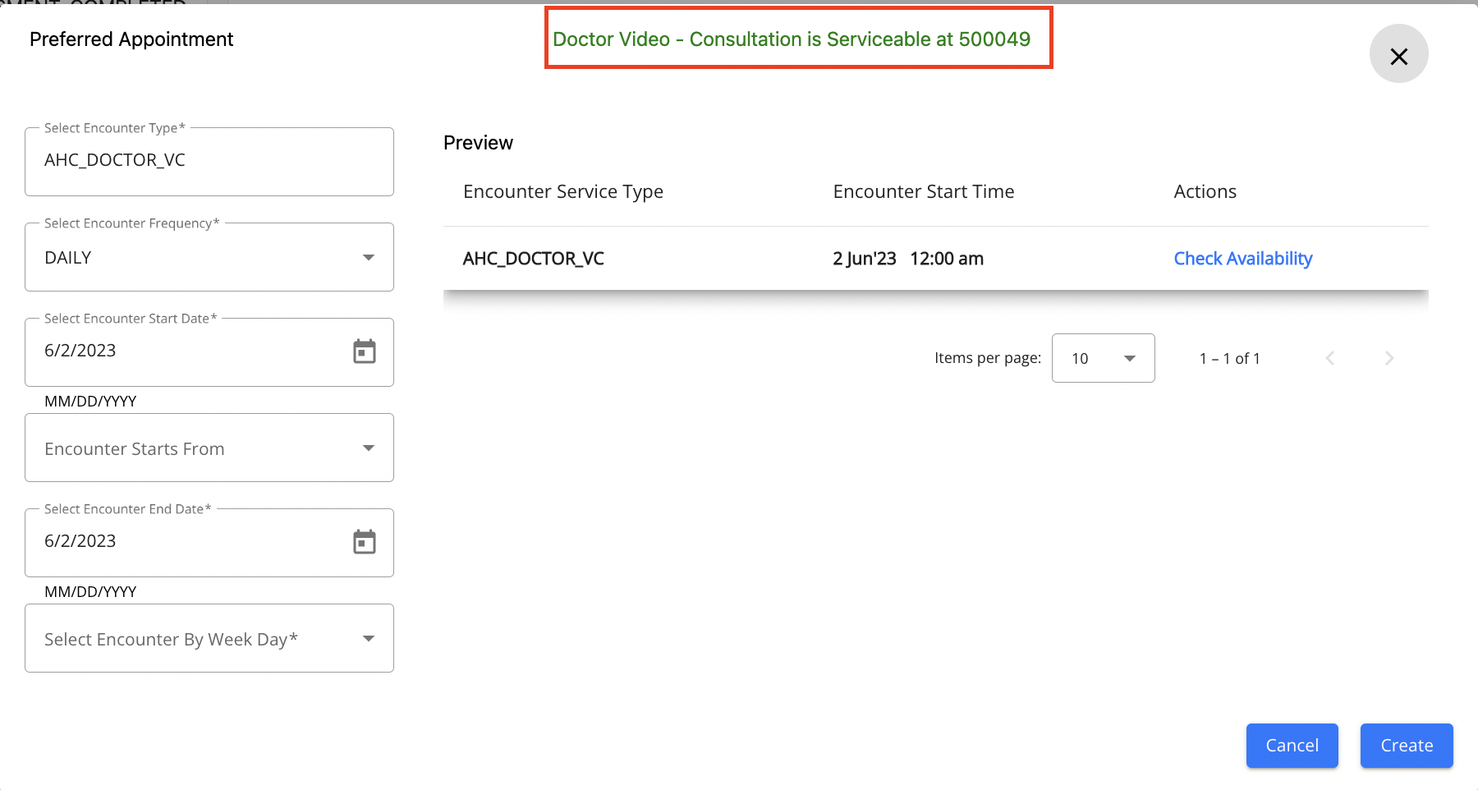Go to the previous page of results
Image resolution: width=1478 pixels, height=790 pixels.
1330,358
